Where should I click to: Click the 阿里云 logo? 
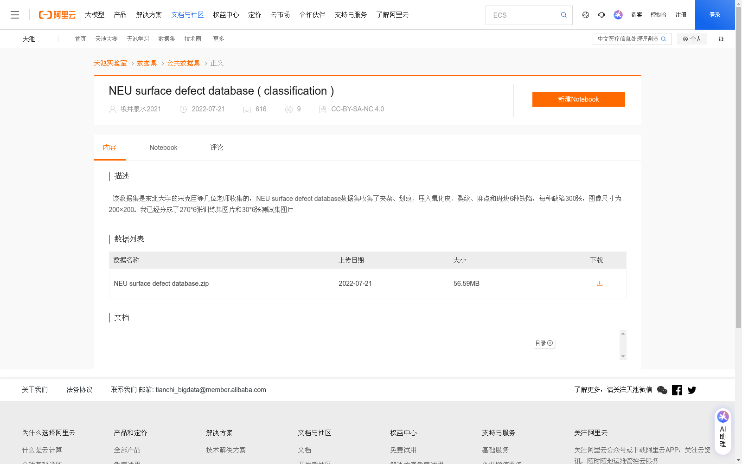[57, 15]
